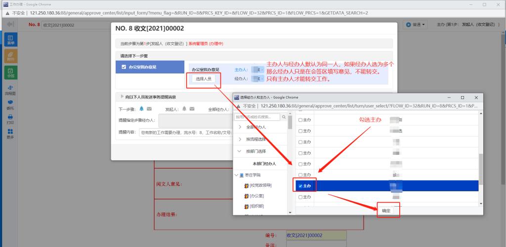The height and width of the screenshot is (247, 506).
Task: Click the search magnifier in user selector
Action: click(284, 117)
